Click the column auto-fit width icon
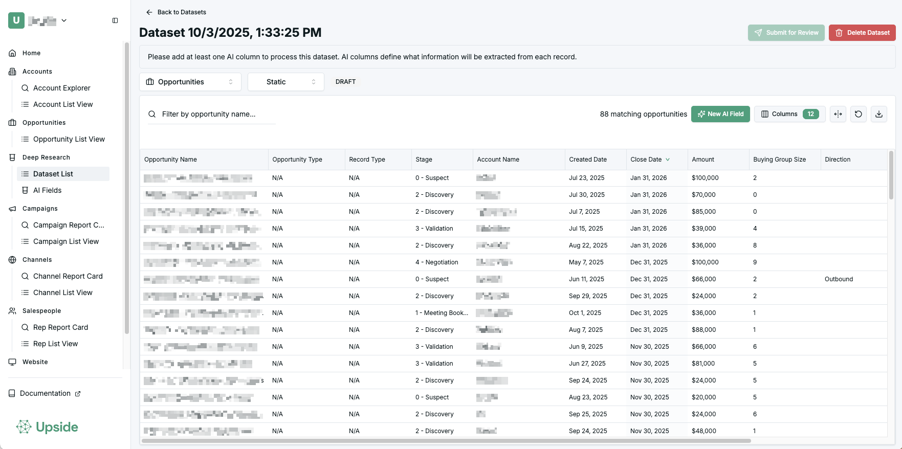This screenshot has width=902, height=449. click(838, 114)
